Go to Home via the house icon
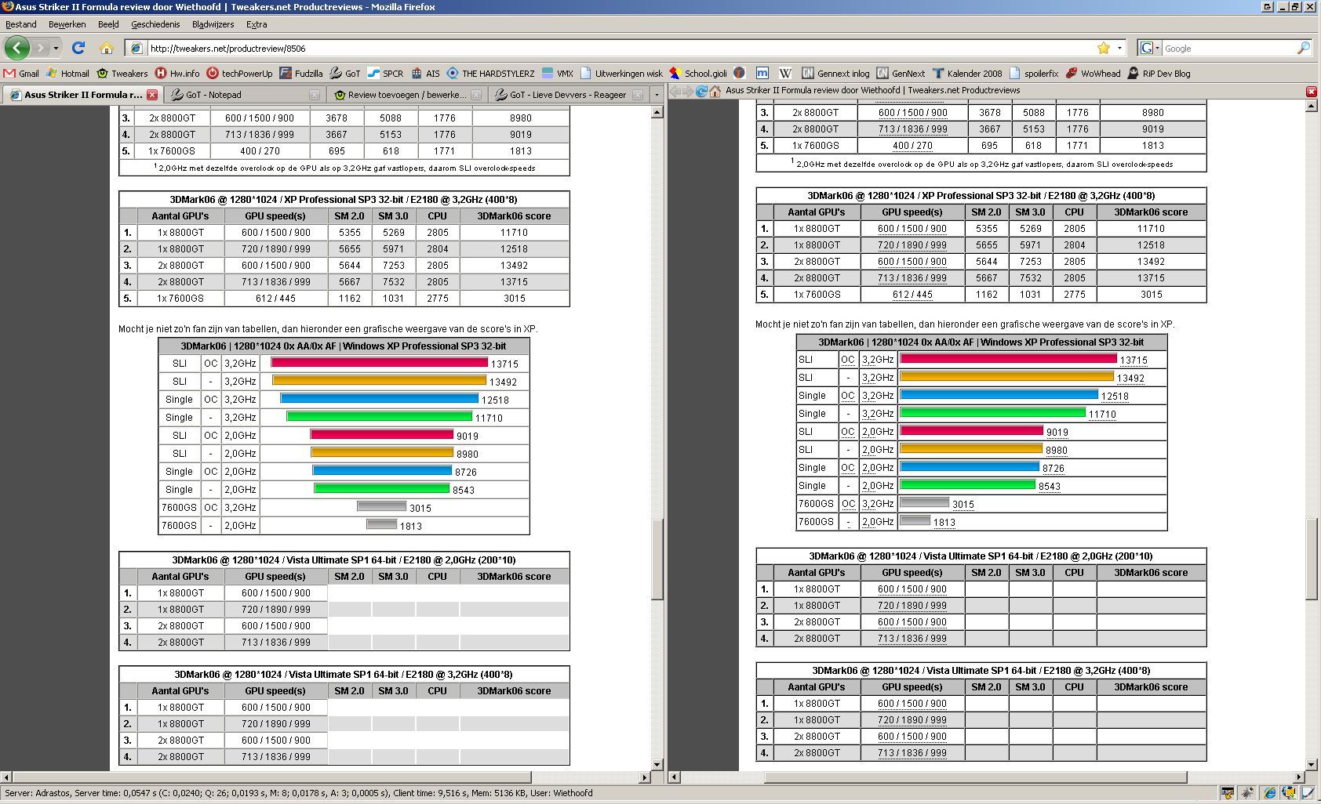 click(x=107, y=48)
